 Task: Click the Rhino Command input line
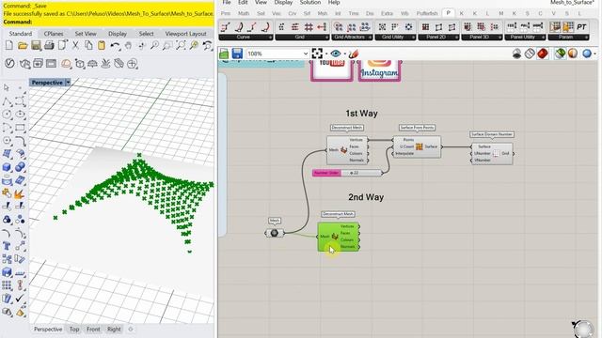point(107,23)
